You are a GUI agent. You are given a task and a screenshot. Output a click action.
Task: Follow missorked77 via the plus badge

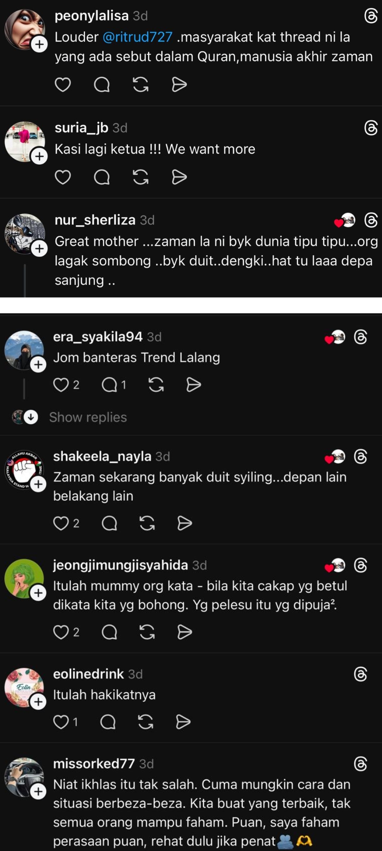point(38,791)
